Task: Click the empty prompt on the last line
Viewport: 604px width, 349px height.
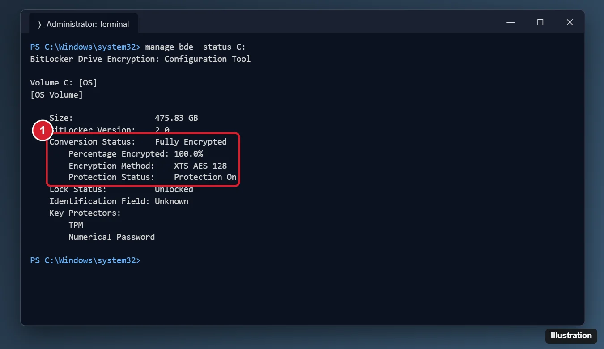Action: [85, 260]
